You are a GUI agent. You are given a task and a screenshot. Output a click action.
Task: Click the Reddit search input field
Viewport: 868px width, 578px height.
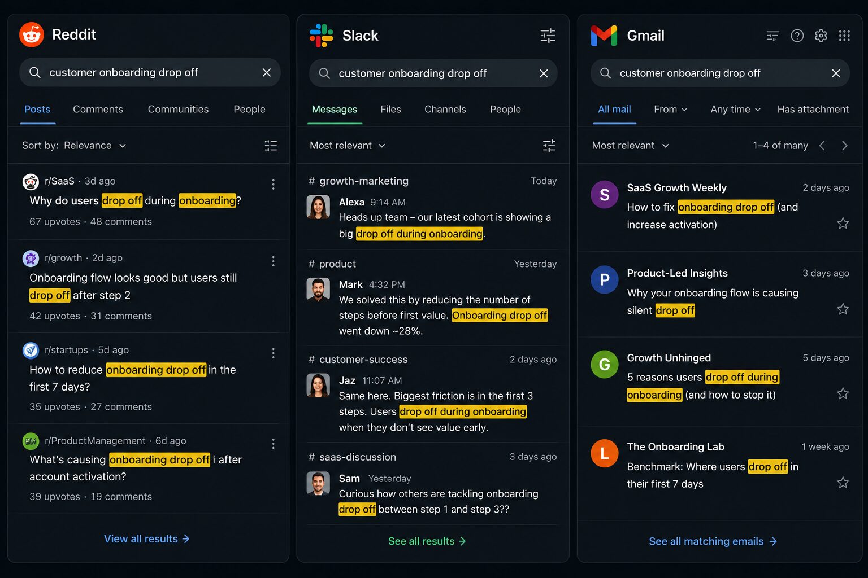[150, 72]
